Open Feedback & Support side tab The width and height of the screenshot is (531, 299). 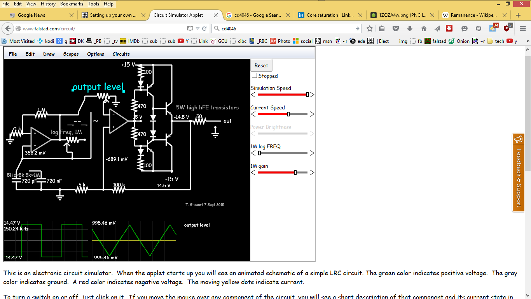point(518,172)
